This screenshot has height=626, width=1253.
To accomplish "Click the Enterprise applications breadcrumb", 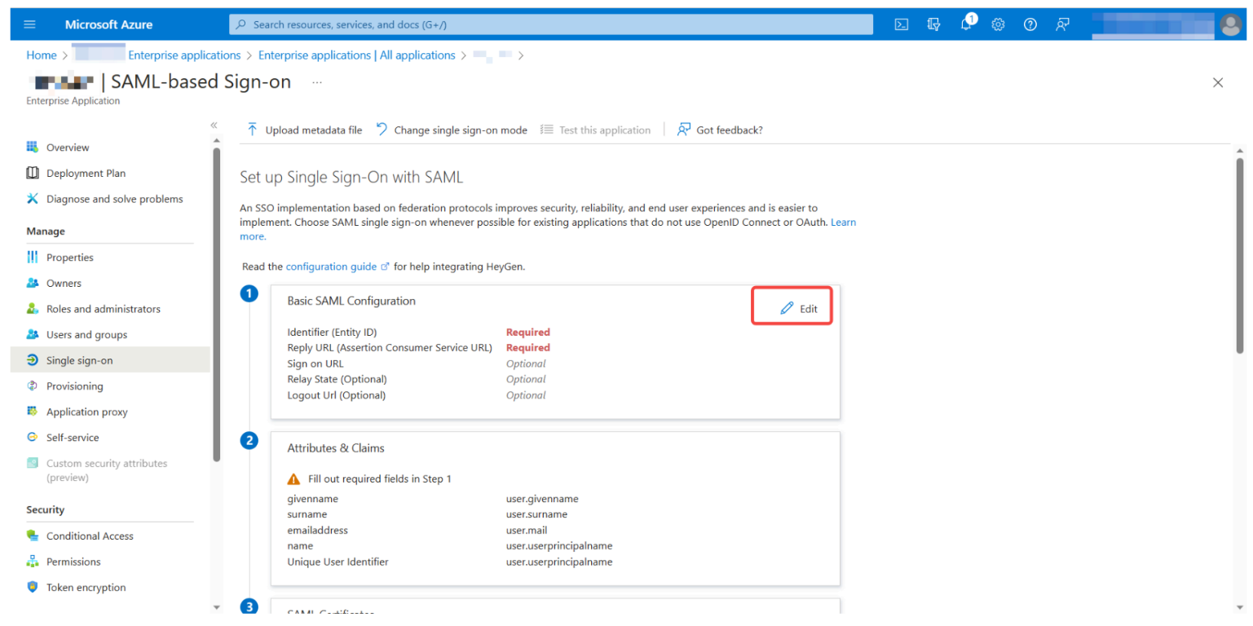I will click(x=184, y=55).
